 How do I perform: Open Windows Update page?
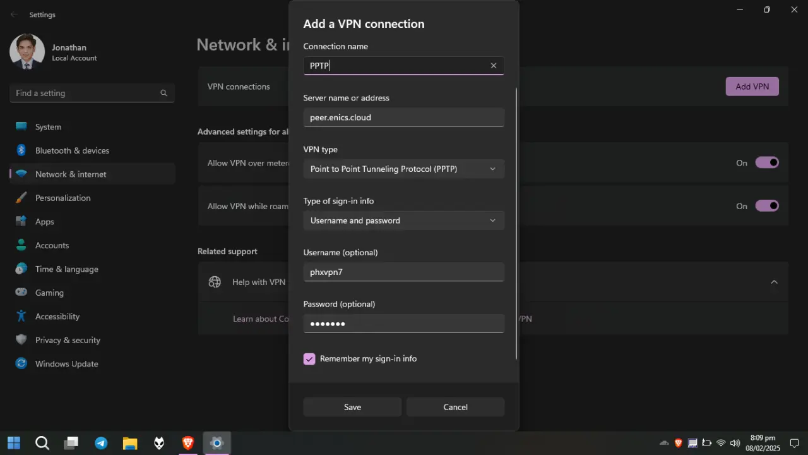point(92,364)
